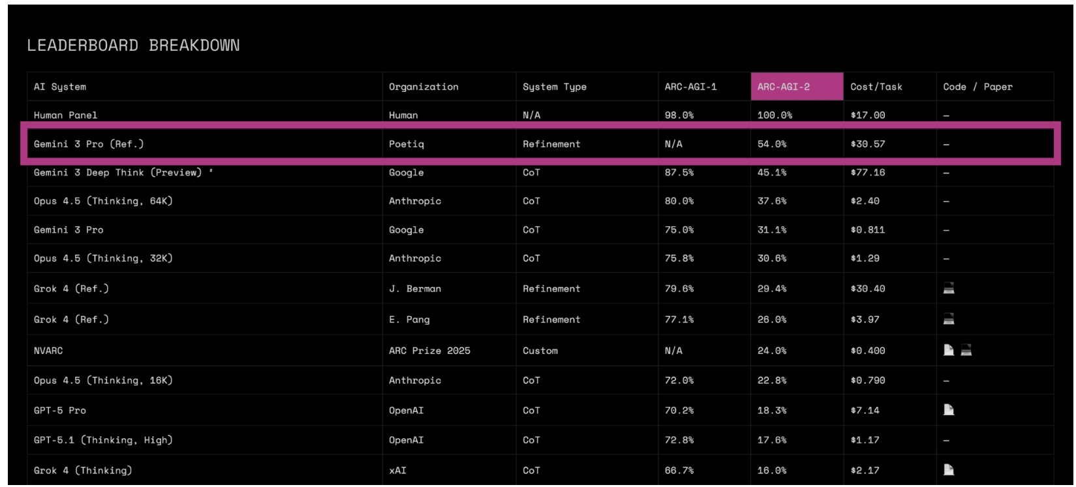The image size is (1076, 487).
Task: Select the Organization column header
Action: tap(423, 87)
